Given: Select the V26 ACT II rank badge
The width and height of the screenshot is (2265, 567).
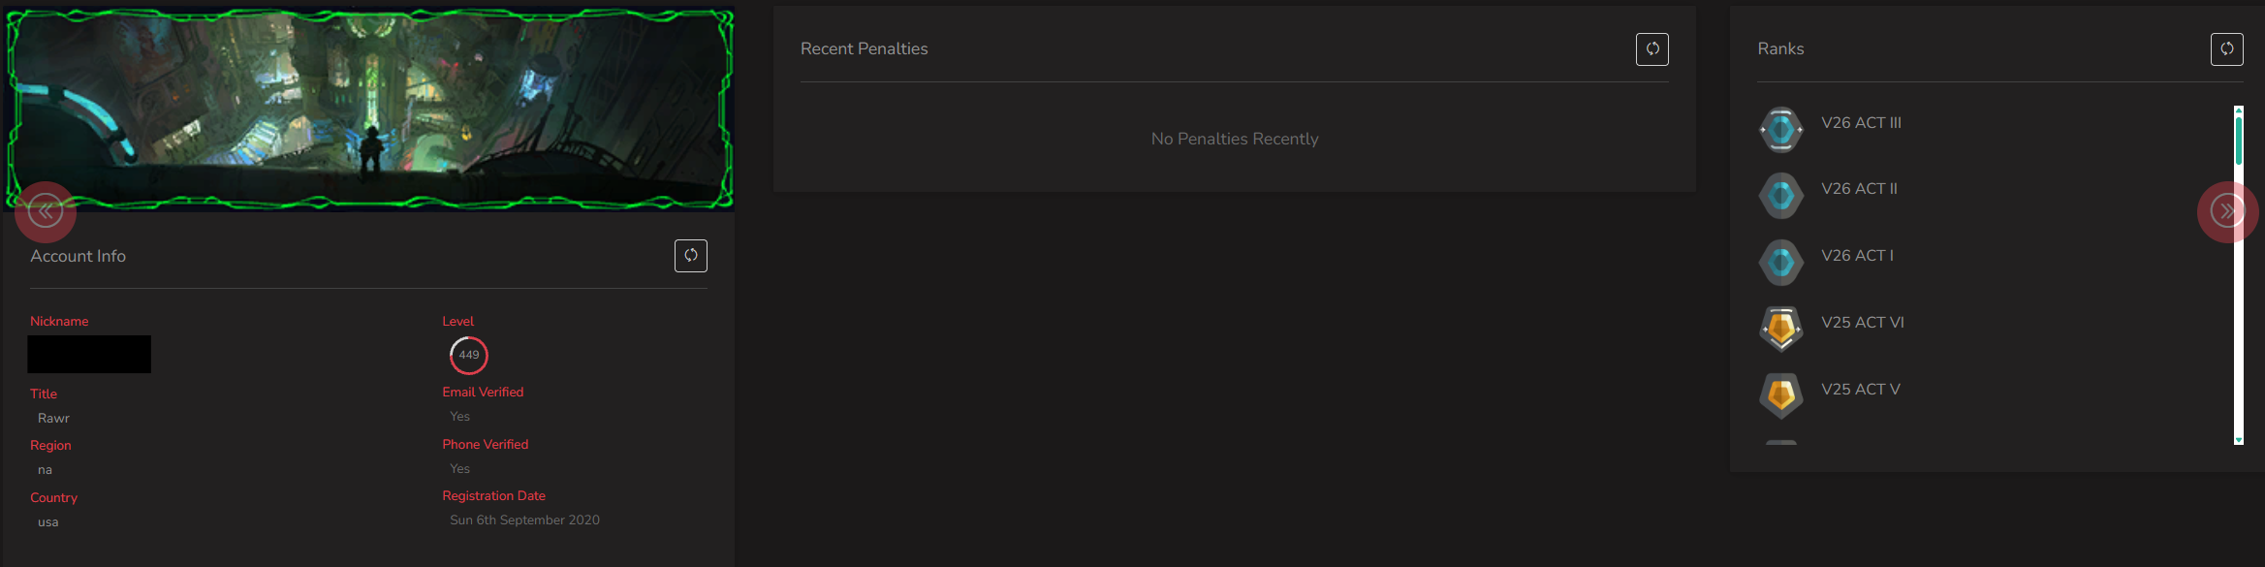Looking at the screenshot, I should [1780, 196].
